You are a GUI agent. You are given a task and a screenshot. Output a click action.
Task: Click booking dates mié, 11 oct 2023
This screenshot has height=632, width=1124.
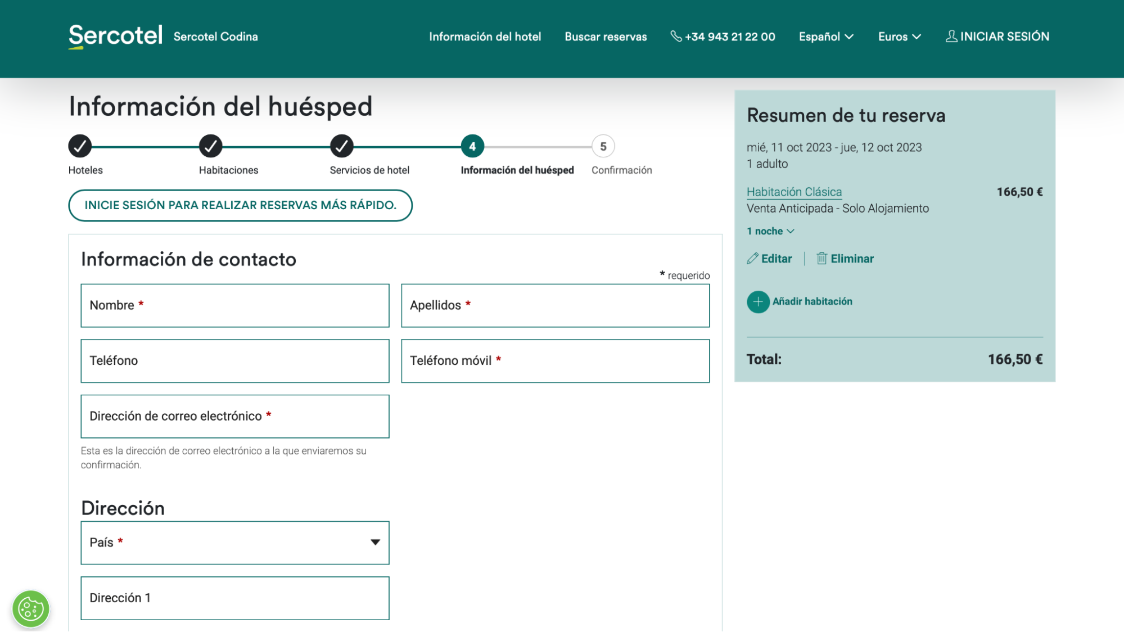834,147
